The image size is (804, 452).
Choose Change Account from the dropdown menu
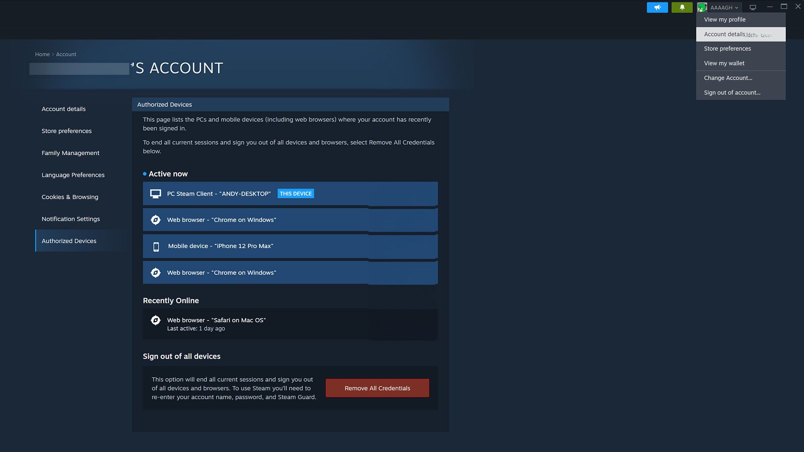pos(728,78)
